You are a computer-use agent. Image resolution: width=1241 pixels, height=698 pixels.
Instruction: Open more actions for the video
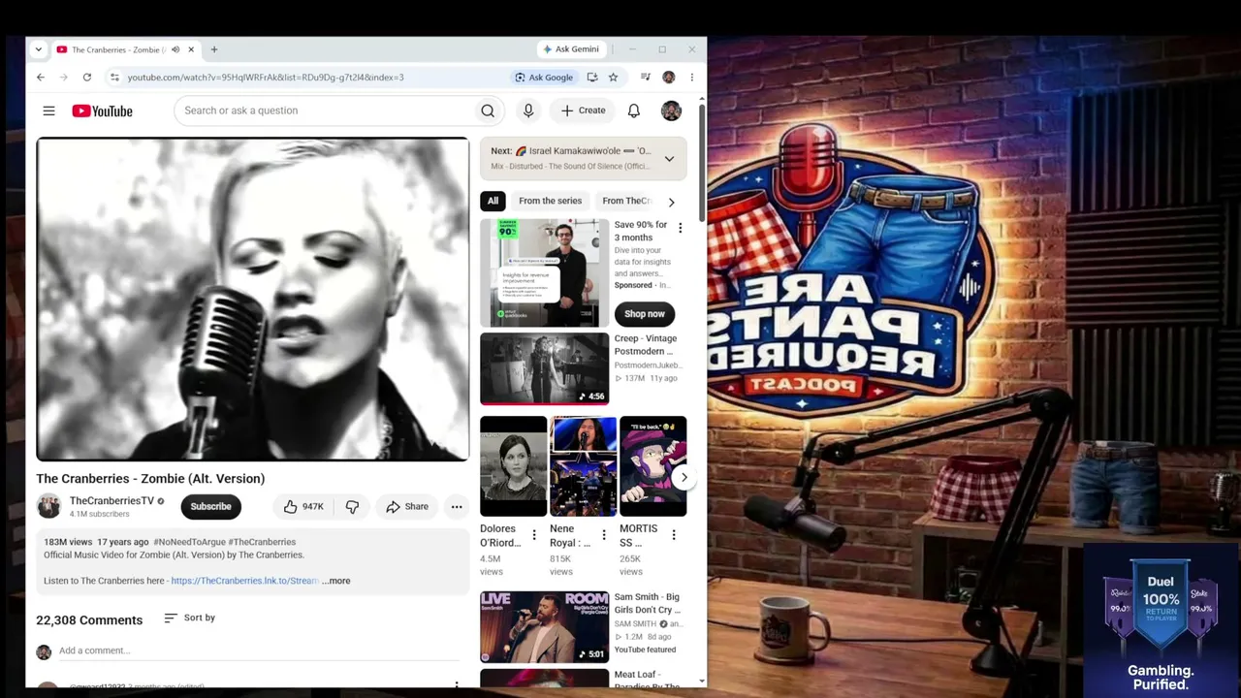[x=457, y=506]
